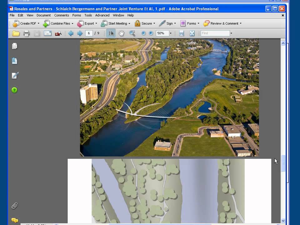The image size is (300, 225).
Task: Open a file using the folder icon
Action: [16, 33]
